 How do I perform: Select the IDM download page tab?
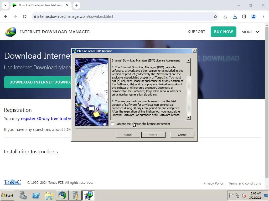click(40, 5)
